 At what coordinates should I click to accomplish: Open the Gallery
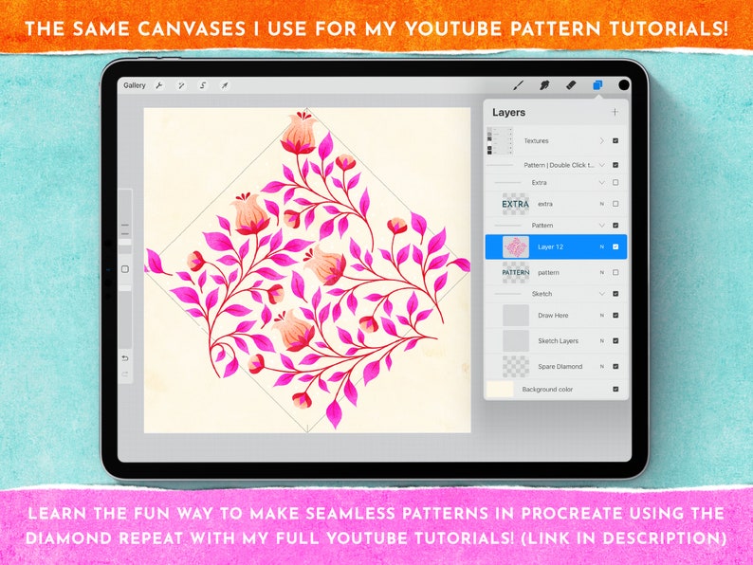point(134,85)
